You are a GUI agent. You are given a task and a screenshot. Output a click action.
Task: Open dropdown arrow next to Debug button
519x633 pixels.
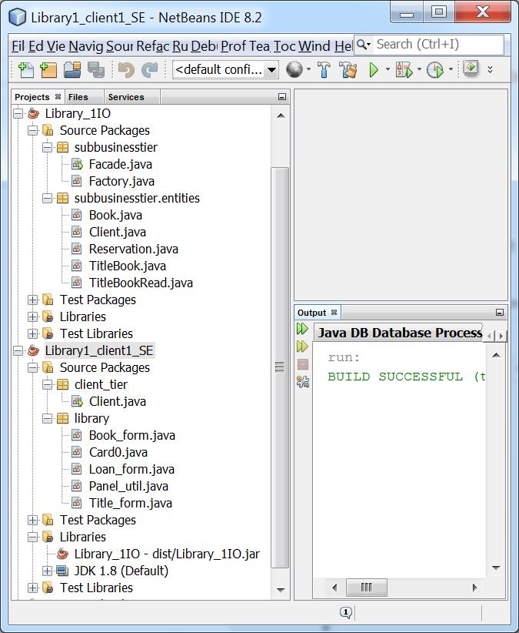419,69
